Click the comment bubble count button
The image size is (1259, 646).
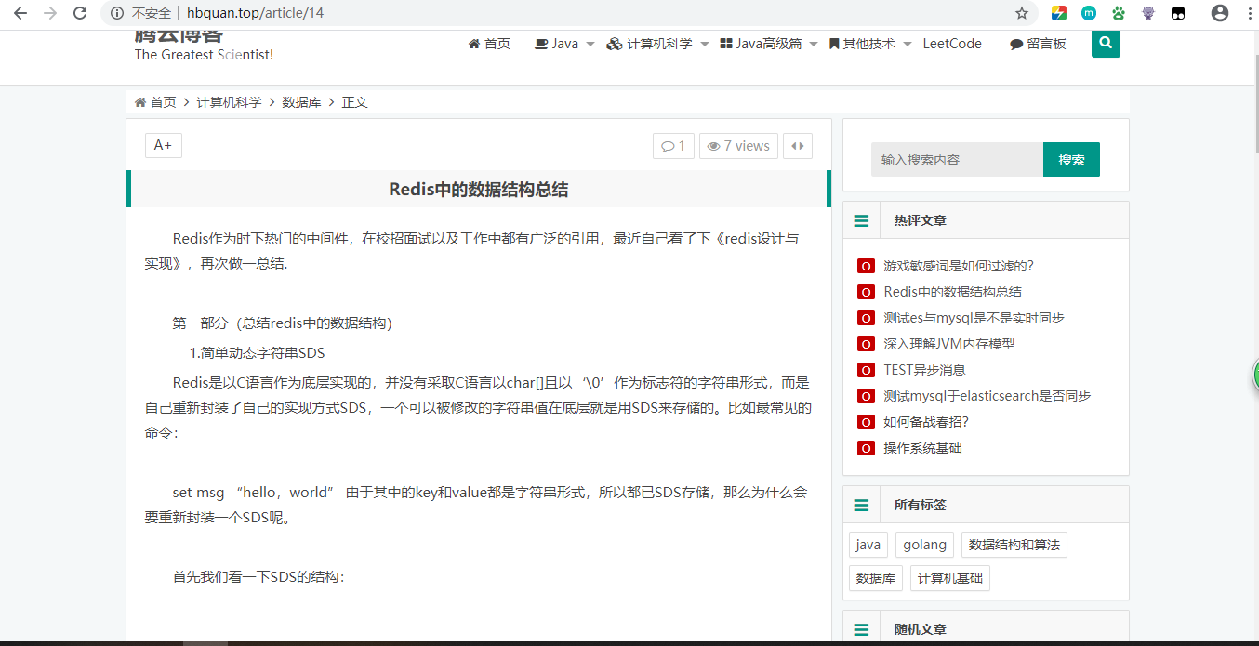tap(673, 146)
